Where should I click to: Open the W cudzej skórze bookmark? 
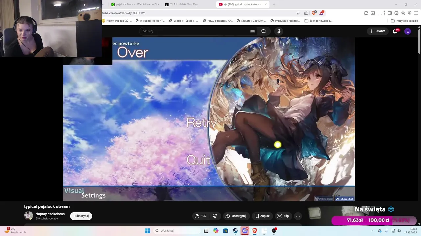click(x=150, y=21)
